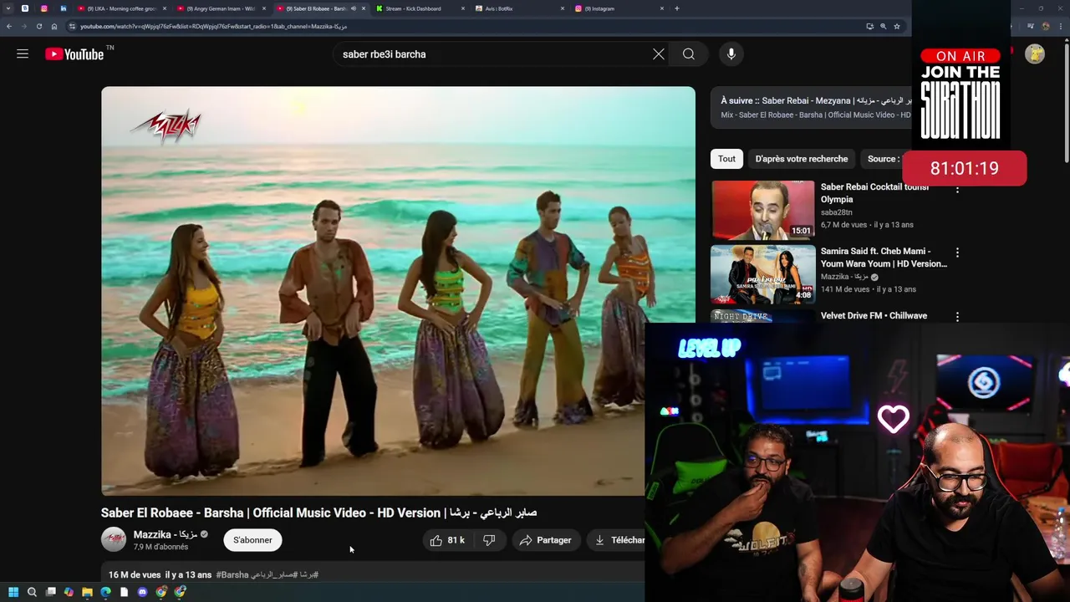This screenshot has height=602, width=1070.
Task: Dislike the video with thumbs down
Action: point(489,540)
